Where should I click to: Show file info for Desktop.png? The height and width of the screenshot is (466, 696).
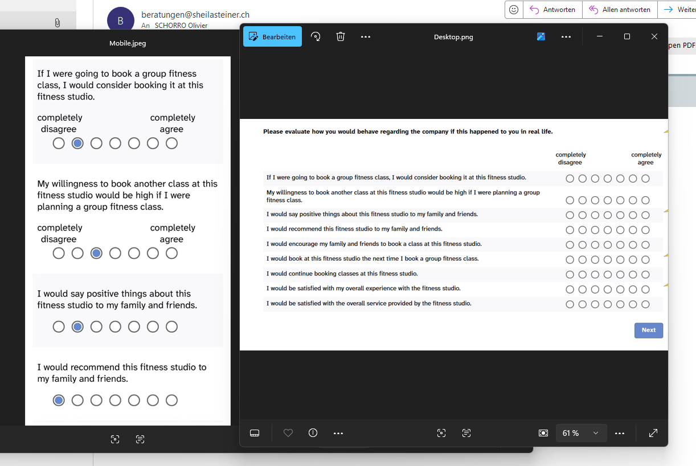pyautogui.click(x=313, y=433)
